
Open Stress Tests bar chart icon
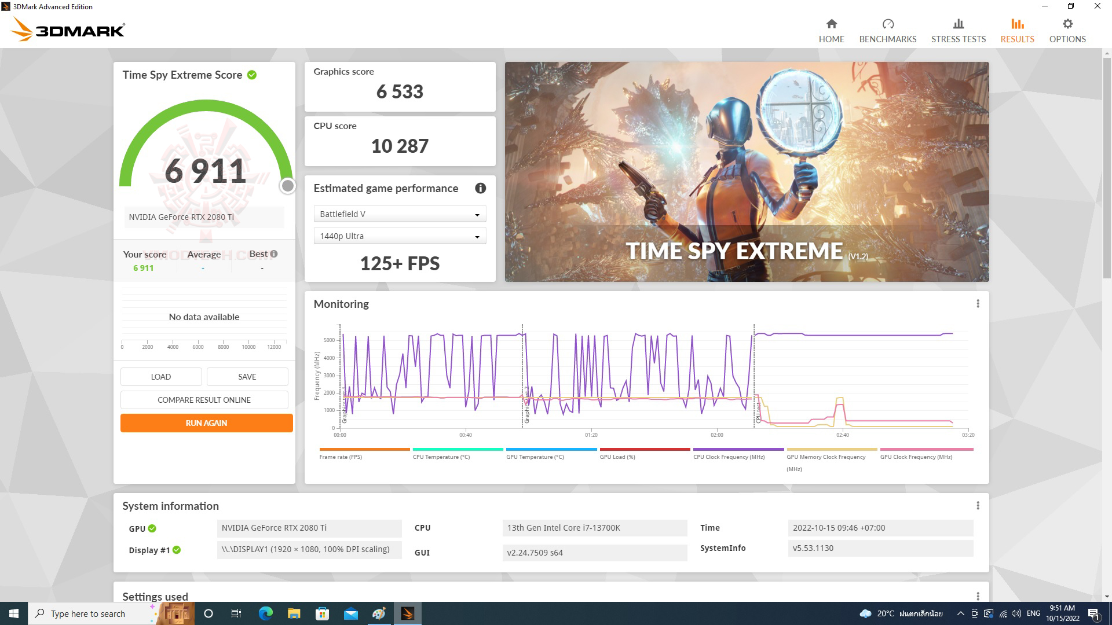point(958,24)
